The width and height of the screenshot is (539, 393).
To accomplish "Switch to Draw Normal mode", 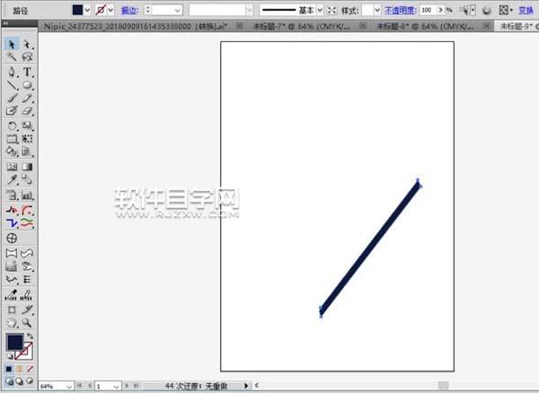I will 9,381.
